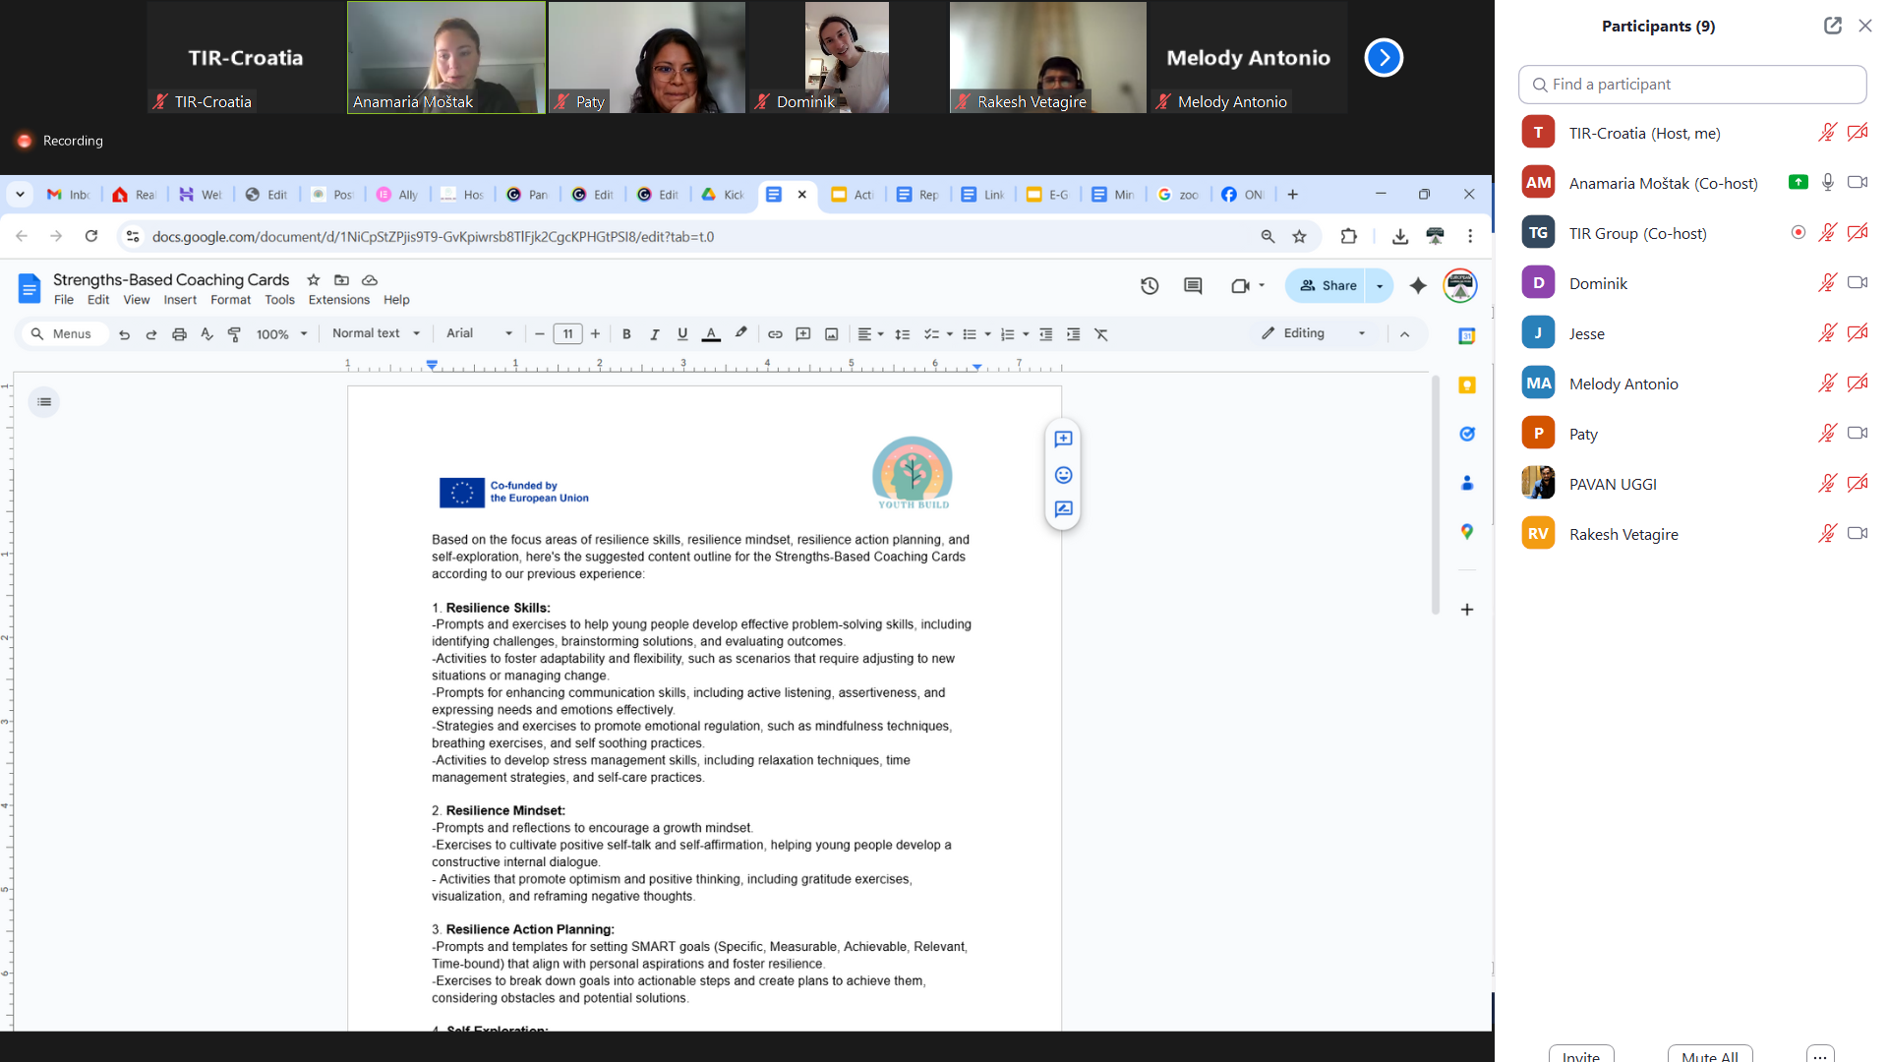The height and width of the screenshot is (1062, 1888).
Task: Unmute Dominik in the participants list
Action: (1827, 282)
